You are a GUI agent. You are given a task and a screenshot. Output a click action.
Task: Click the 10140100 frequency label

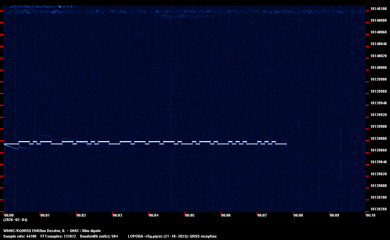[378, 9]
